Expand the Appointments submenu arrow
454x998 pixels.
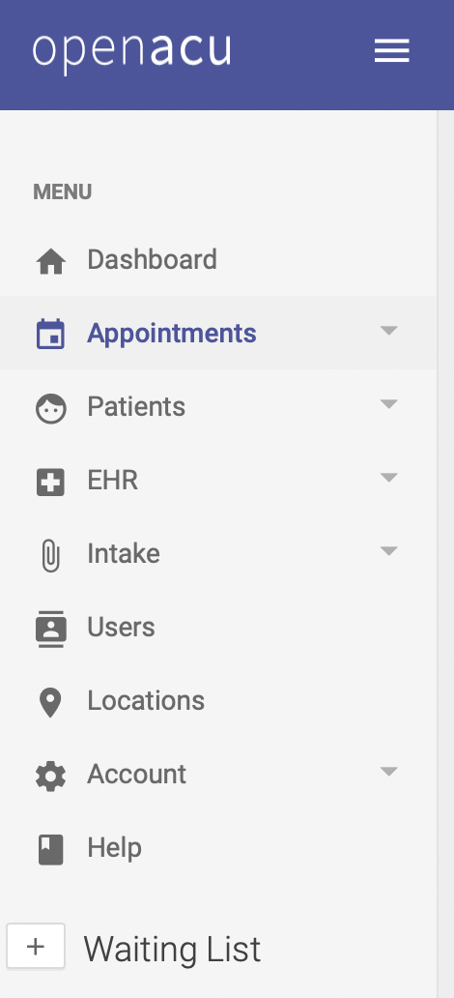tap(388, 331)
